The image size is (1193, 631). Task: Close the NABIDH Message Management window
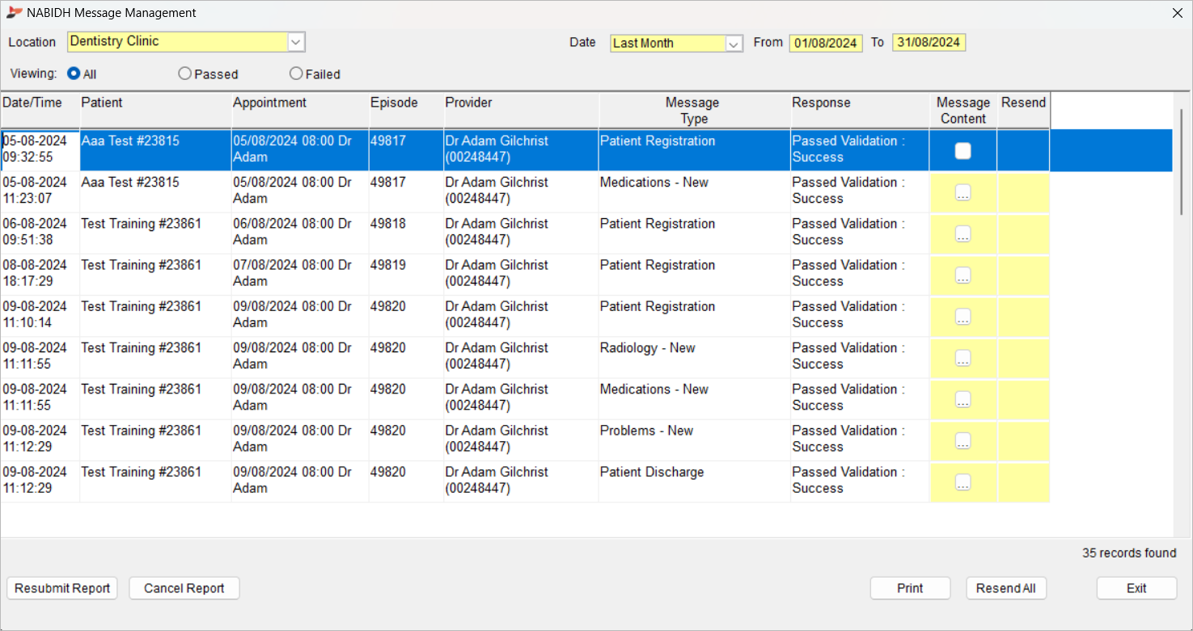(1178, 13)
